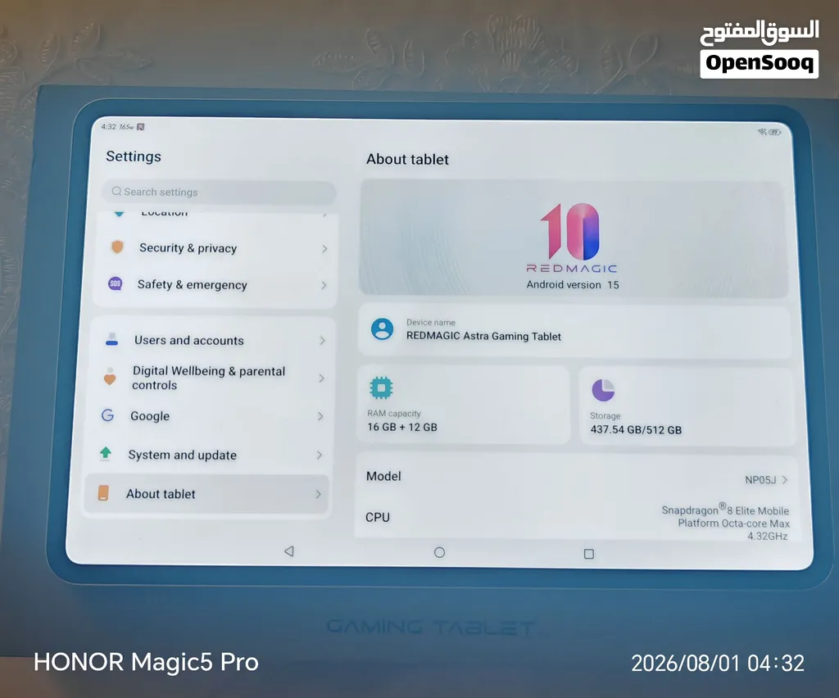Tap the Storage pie chart icon
Screen dimensions: 839x698
pyautogui.click(x=603, y=390)
